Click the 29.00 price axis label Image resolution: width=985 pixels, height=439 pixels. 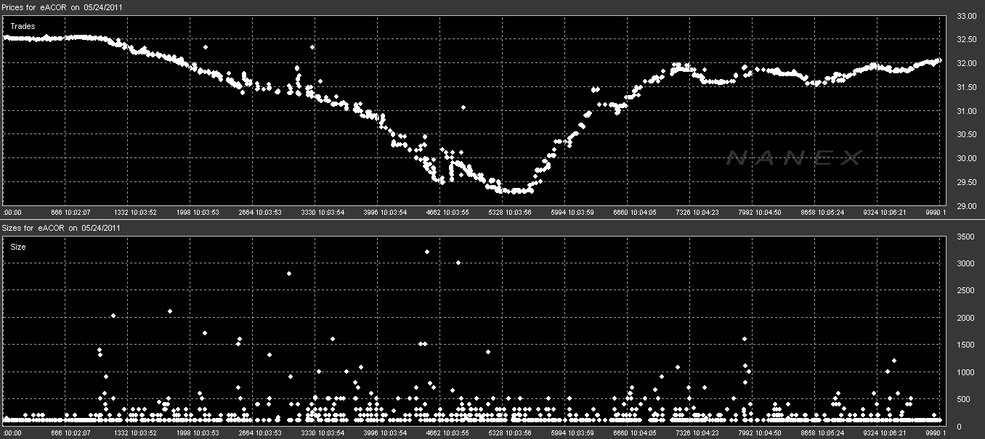pos(965,207)
